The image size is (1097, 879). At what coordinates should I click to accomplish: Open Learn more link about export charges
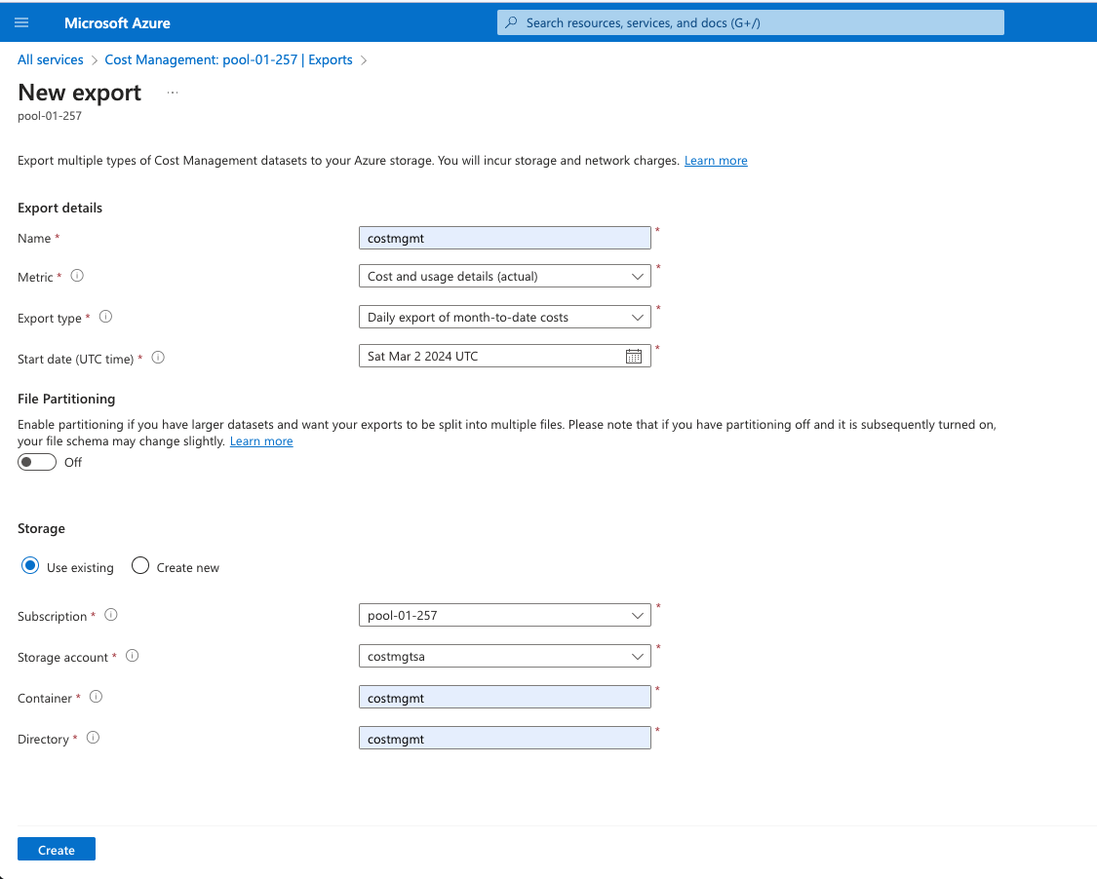point(716,160)
